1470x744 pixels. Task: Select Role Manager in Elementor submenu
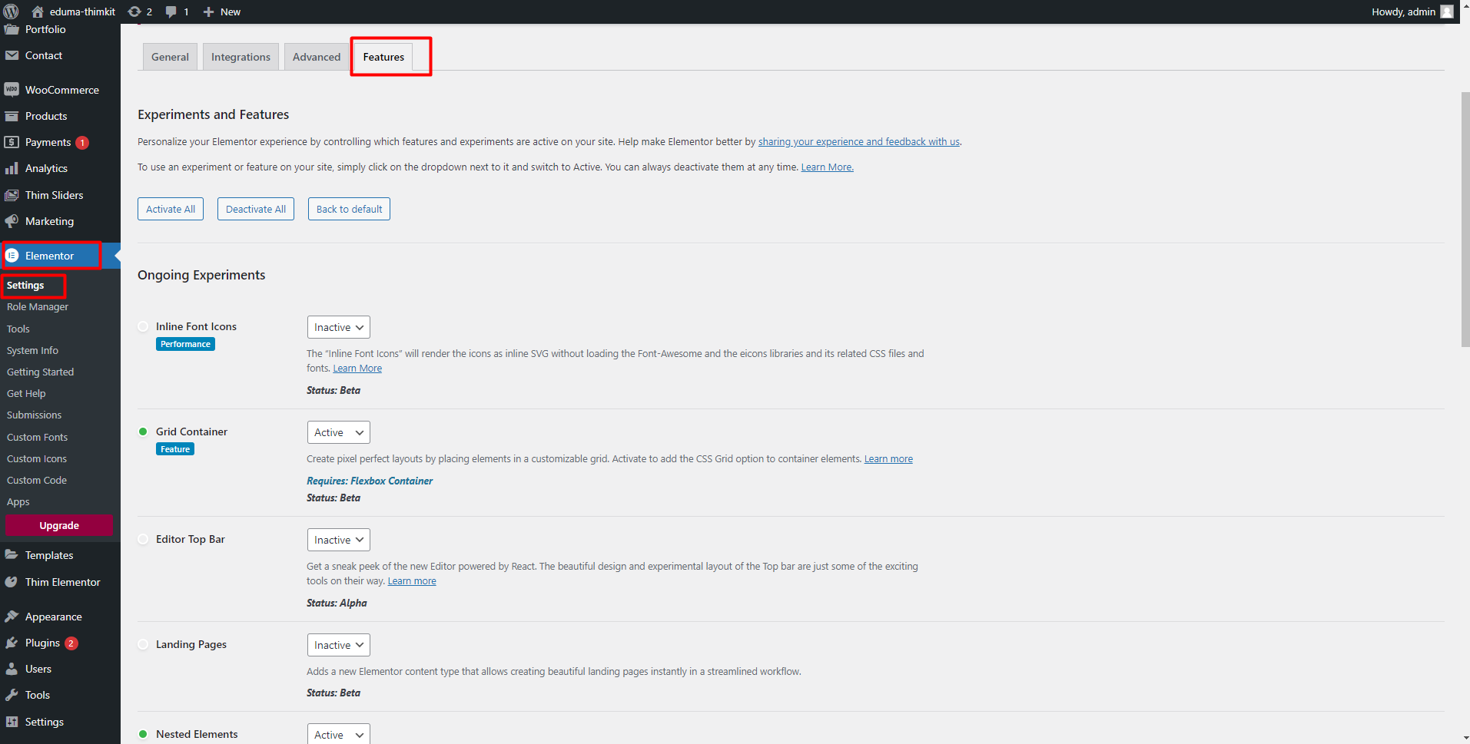pyautogui.click(x=38, y=306)
